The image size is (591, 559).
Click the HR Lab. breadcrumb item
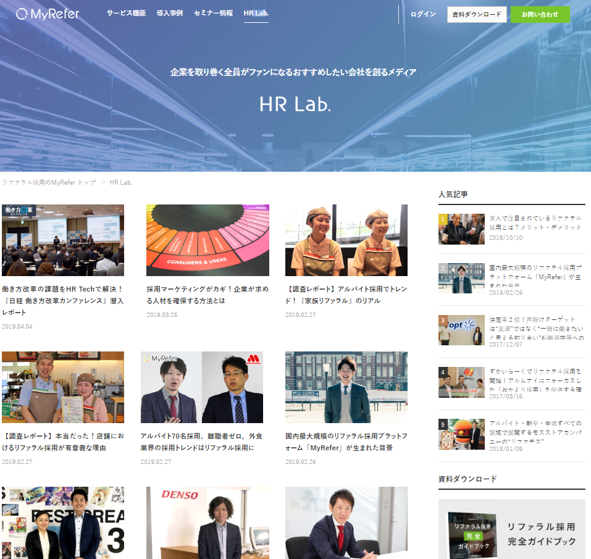click(x=120, y=182)
